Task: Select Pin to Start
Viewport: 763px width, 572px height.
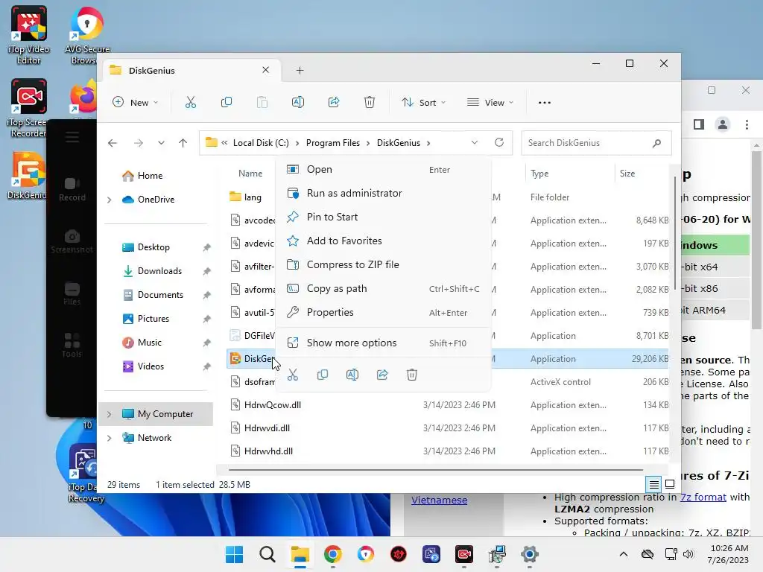Action: [x=384, y=217]
